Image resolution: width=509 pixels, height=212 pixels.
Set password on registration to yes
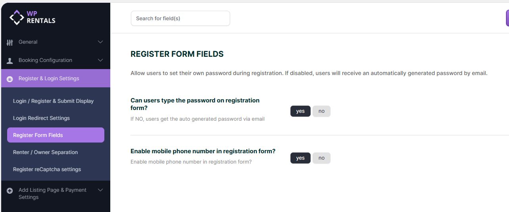pos(300,111)
